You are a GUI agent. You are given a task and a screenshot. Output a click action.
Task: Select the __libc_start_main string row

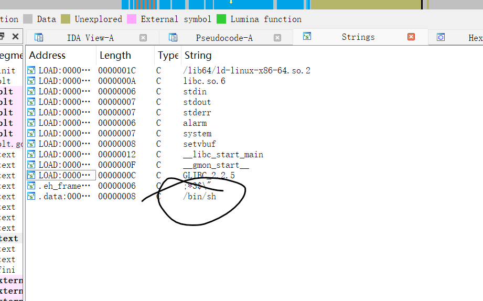(x=223, y=155)
